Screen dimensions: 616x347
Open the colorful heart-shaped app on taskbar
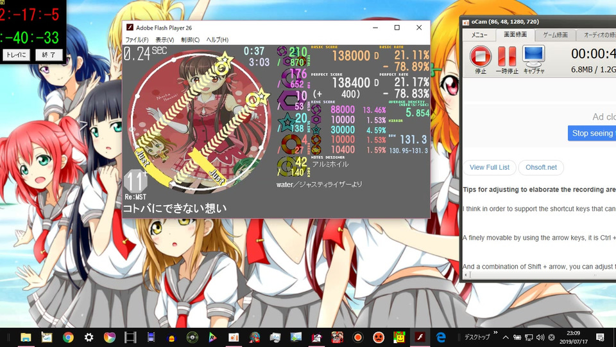tap(110, 337)
